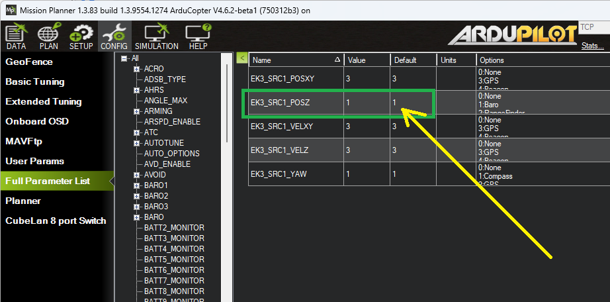610x302 pixels.
Task: Go to GeoFence settings
Action: (x=29, y=62)
